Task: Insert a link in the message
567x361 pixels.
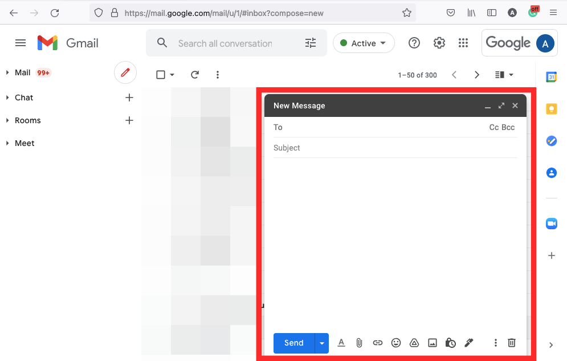Action: click(x=378, y=343)
